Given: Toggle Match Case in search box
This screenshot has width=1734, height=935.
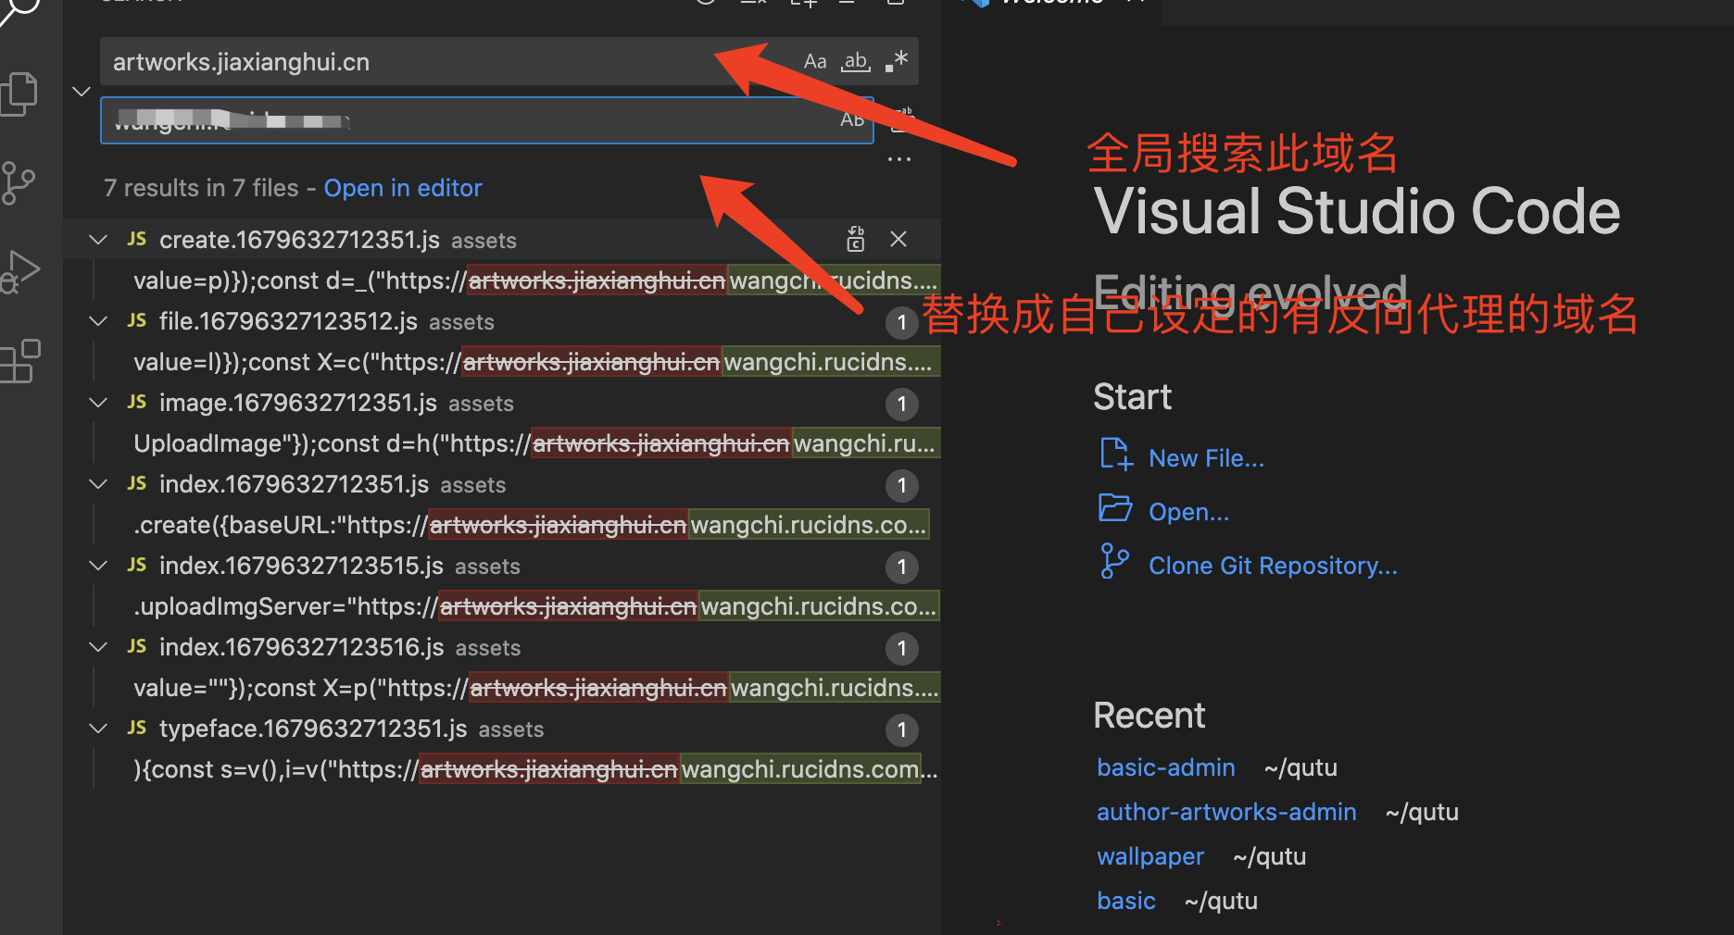Looking at the screenshot, I should pyautogui.click(x=815, y=62).
